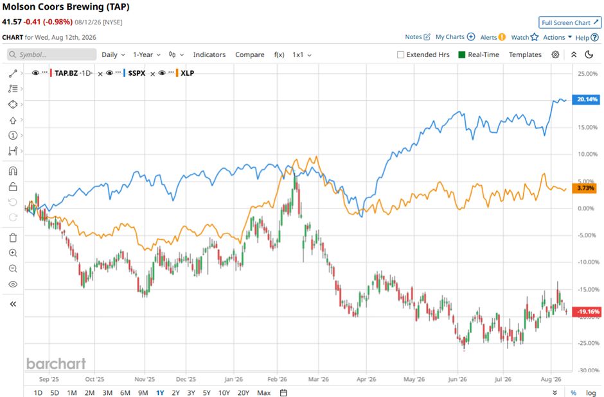Choose the shapes drawing tool
This screenshot has width=604, height=397.
[13, 105]
